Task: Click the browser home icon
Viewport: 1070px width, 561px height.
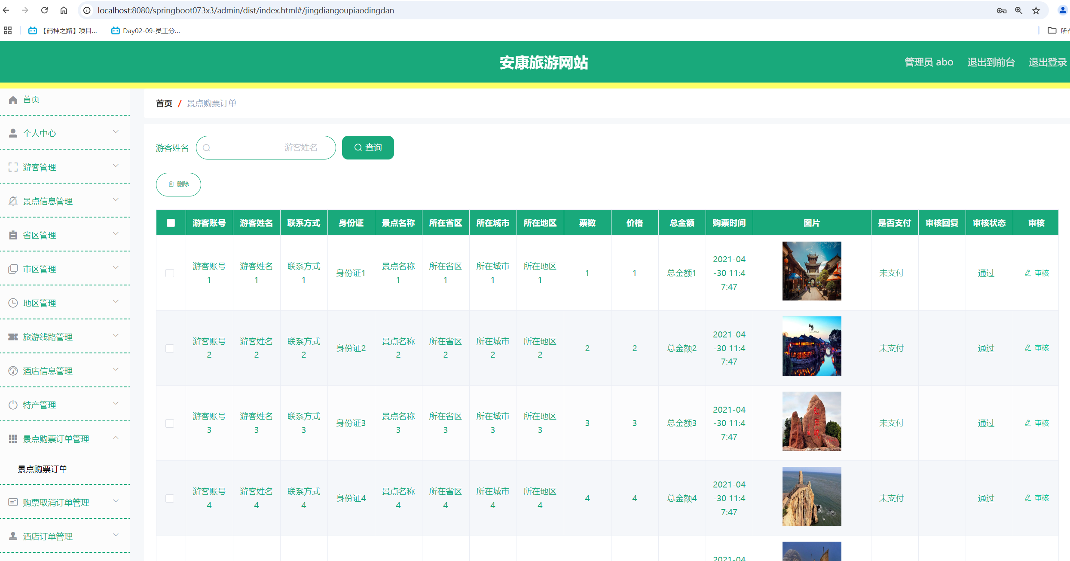Action: click(x=64, y=10)
